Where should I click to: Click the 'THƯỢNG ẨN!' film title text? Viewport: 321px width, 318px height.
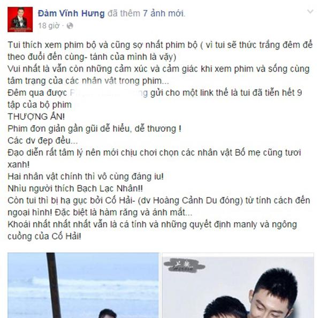point(36,117)
